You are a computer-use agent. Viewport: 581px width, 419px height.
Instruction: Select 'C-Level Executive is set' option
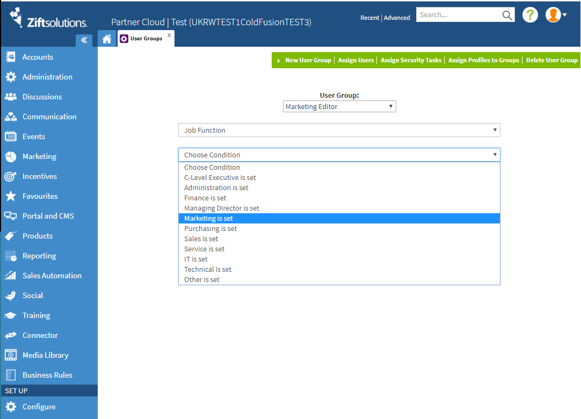(339, 178)
